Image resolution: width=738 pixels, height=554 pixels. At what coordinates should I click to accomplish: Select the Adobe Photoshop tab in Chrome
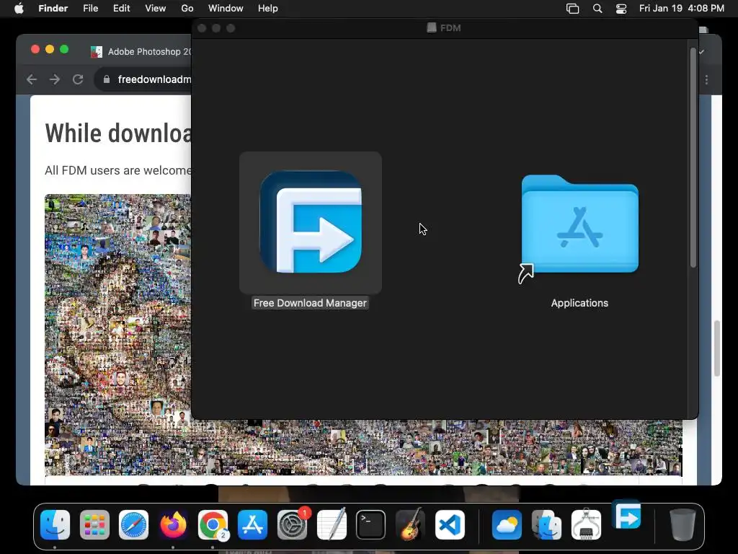click(141, 52)
